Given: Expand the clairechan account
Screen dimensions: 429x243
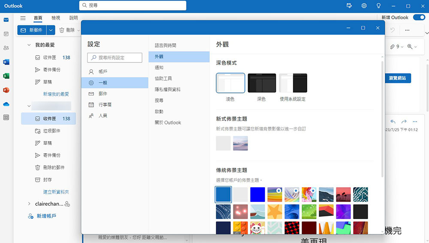Looking at the screenshot, I should click(29, 204).
